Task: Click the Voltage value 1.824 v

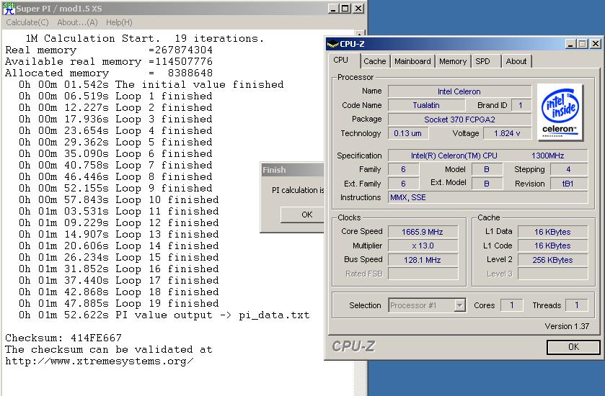Action: coord(507,133)
